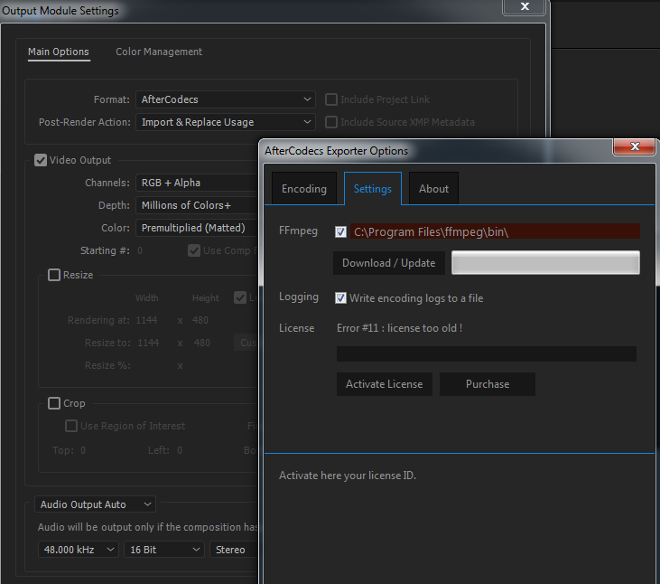Close the Output Module Settings window

pyautogui.click(x=525, y=6)
